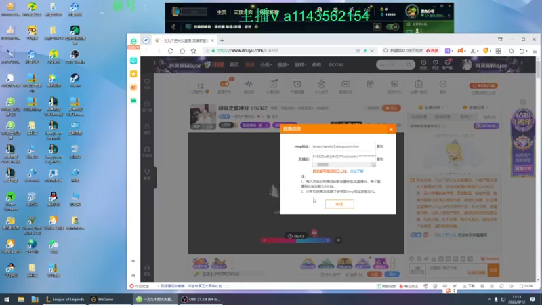542x305 pixels.
Task: Click the flame icon in streamer toolbar
Action: click(x=321, y=84)
